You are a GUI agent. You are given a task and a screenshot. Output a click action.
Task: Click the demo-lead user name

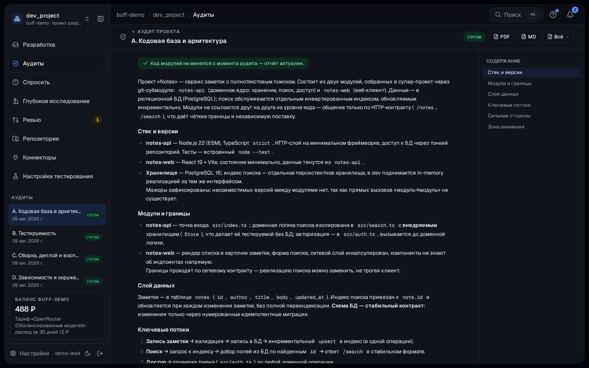click(67, 353)
